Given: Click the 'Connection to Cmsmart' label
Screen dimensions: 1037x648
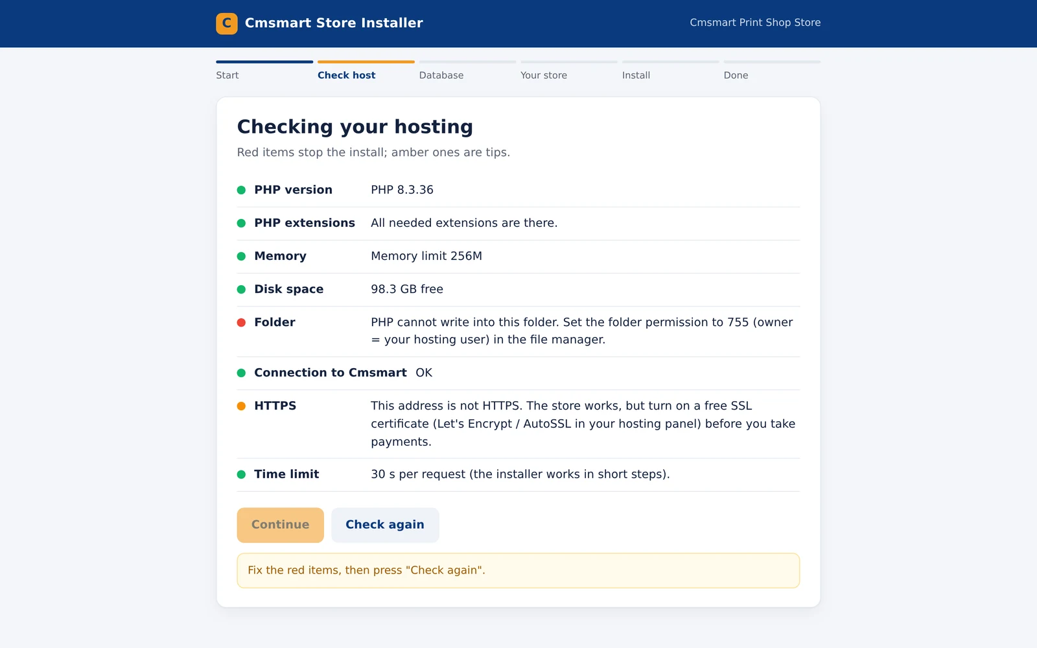Looking at the screenshot, I should 331,373.
